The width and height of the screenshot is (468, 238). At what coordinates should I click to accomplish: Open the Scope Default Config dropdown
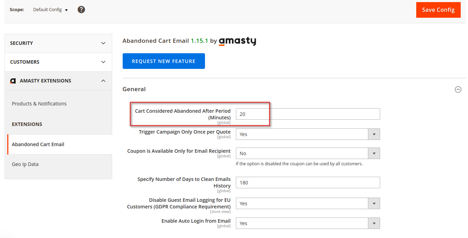pyautogui.click(x=50, y=10)
